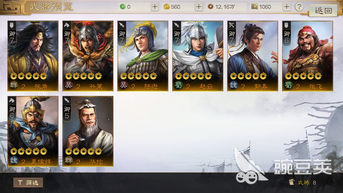Click the plus button beside jade currency 0
The height and width of the screenshot is (193, 343).
tap(155, 7)
